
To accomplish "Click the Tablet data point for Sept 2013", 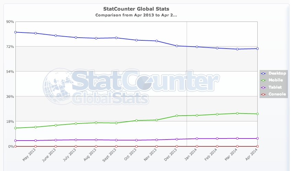I will [x=116, y=140].
